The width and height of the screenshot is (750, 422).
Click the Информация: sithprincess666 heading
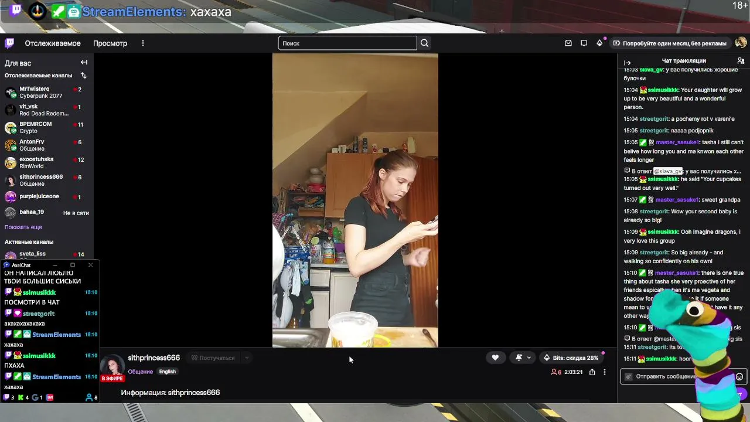pyautogui.click(x=171, y=392)
